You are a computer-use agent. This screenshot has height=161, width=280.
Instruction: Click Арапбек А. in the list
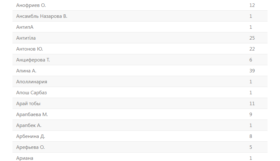coord(29,125)
